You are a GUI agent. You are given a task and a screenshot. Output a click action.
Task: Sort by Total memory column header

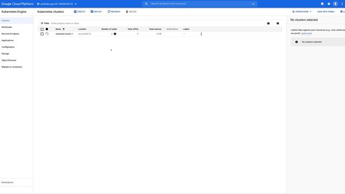pyautogui.click(x=155, y=29)
